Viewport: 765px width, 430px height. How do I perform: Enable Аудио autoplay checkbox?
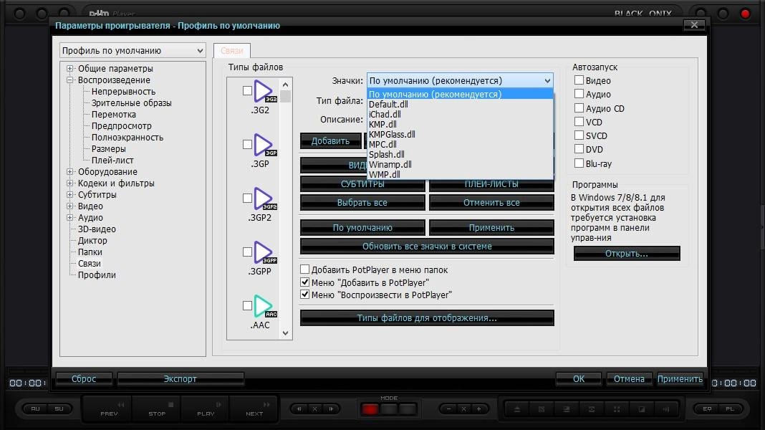[x=579, y=94]
